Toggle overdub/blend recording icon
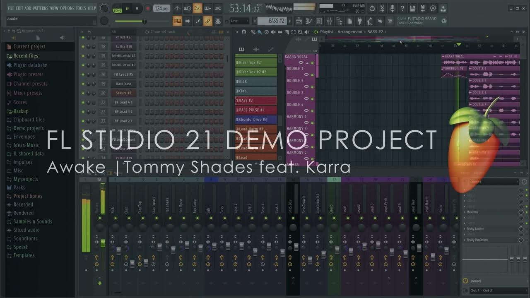The image size is (530, 298). point(207,8)
